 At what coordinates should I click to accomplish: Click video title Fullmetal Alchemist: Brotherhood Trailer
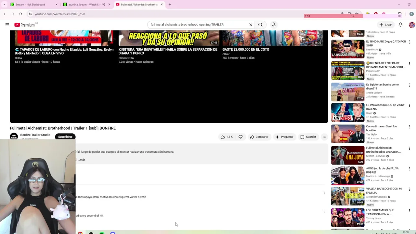(x=63, y=128)
